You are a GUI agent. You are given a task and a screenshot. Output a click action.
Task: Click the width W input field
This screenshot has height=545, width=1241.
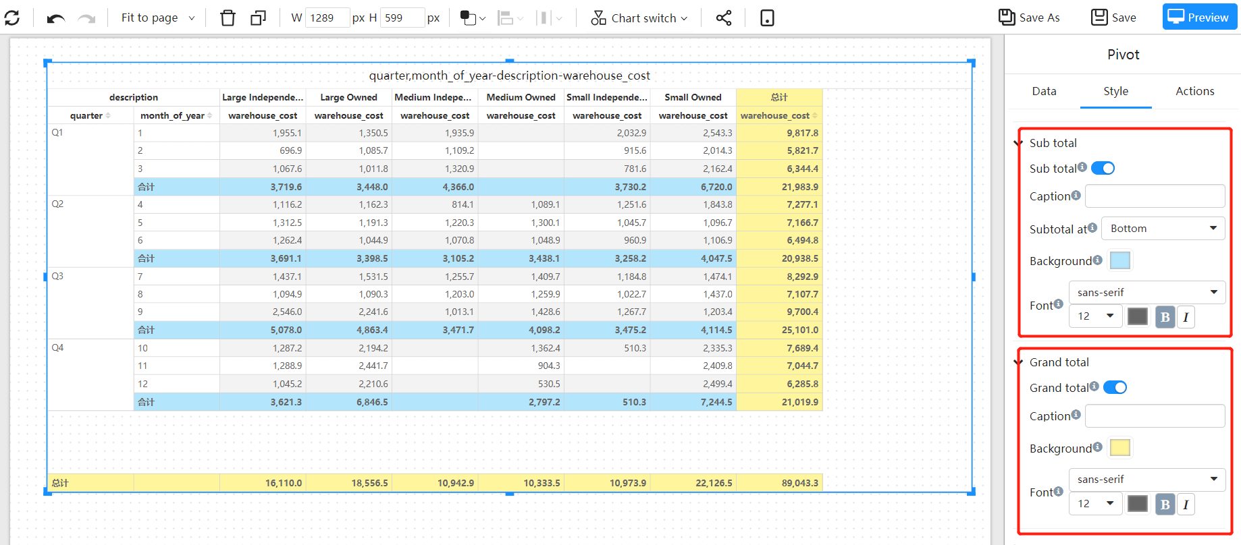(x=327, y=18)
